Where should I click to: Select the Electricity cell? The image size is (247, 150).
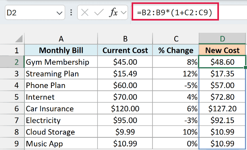[x=61, y=120]
